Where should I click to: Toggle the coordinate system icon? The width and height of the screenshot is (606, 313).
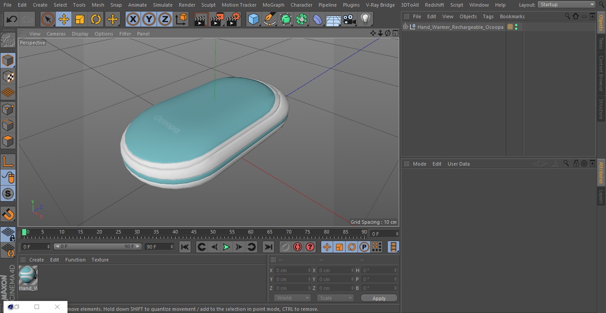[x=181, y=19]
